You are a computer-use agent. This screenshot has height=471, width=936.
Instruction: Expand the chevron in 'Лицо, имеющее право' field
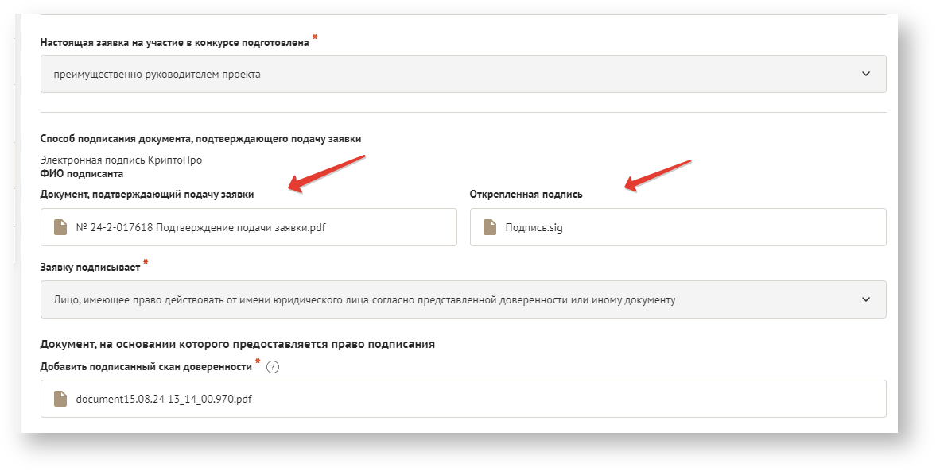click(866, 299)
